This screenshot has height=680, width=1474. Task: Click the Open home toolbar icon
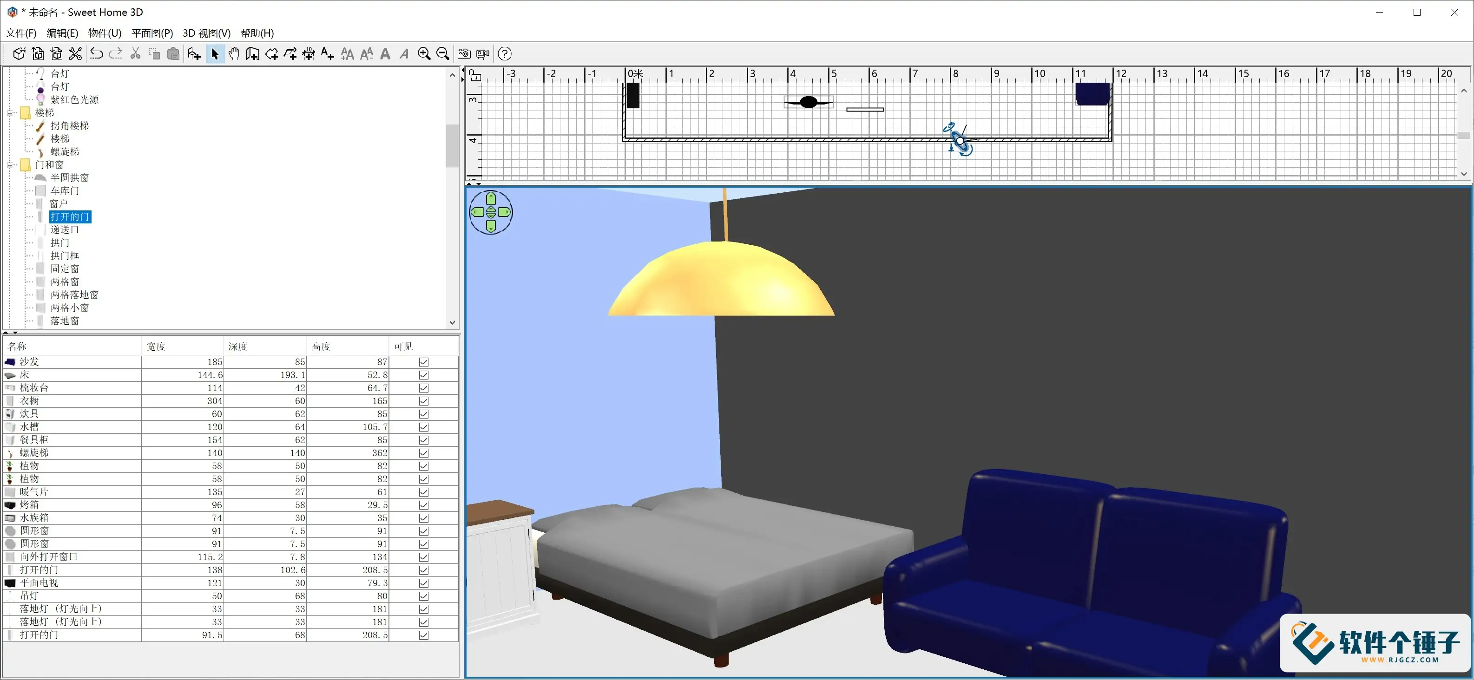coord(38,54)
